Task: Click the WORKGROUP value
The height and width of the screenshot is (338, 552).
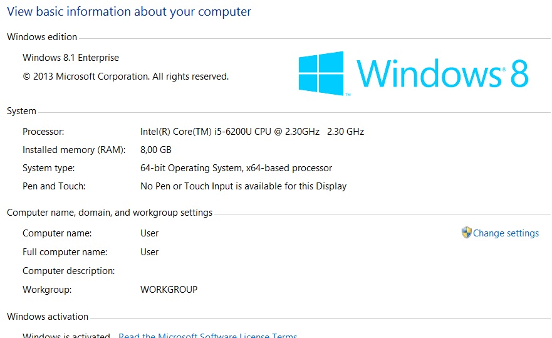Action: pyautogui.click(x=169, y=290)
